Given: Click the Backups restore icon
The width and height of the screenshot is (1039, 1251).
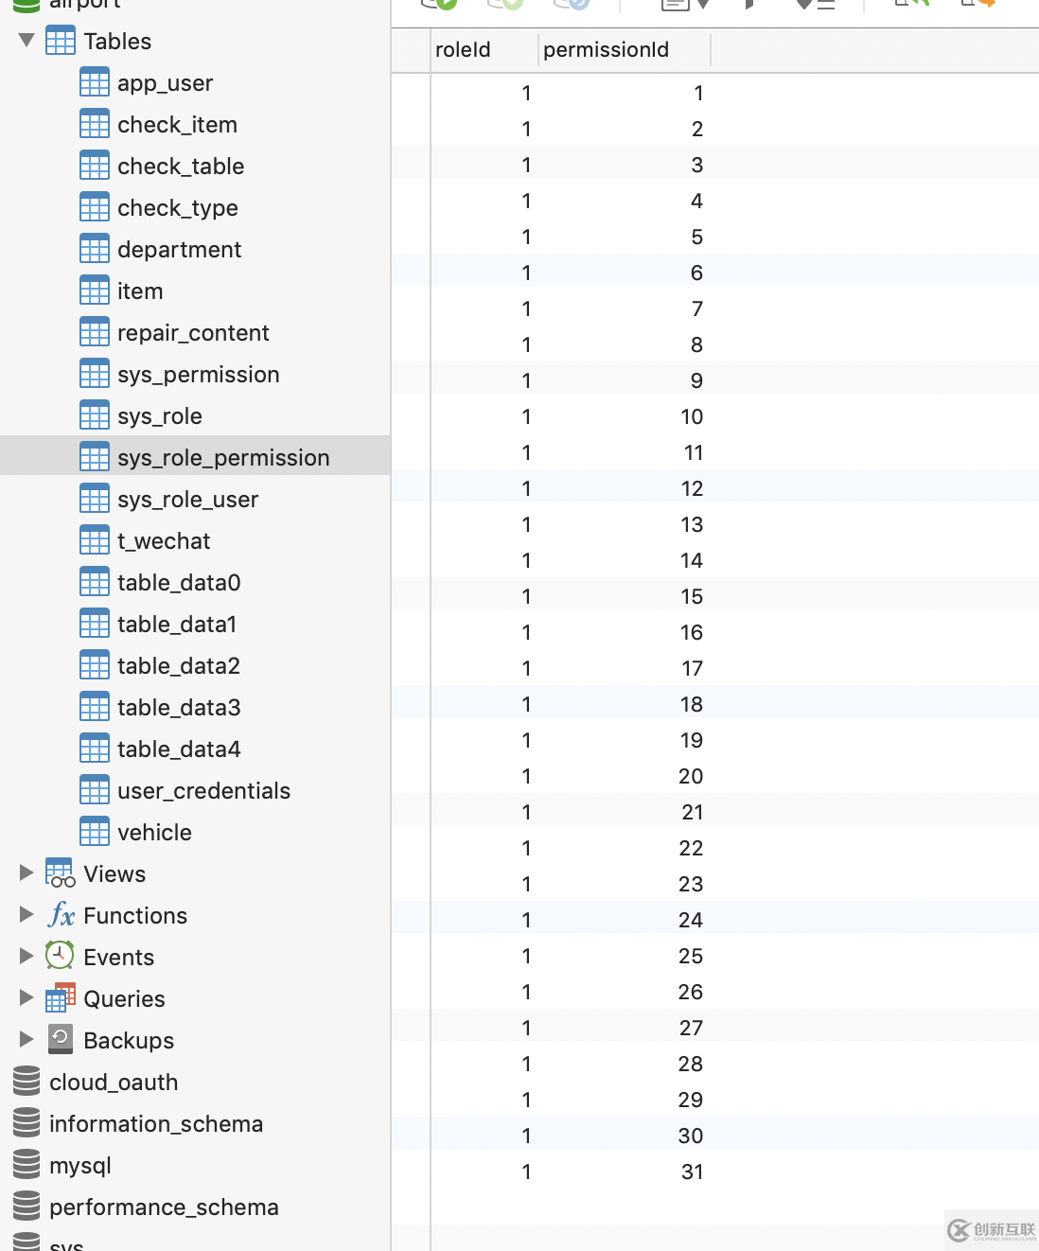Looking at the screenshot, I should [61, 1039].
